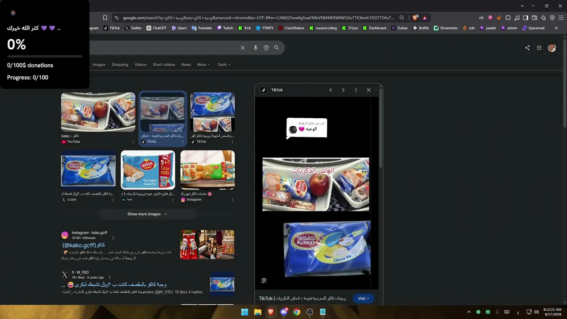Clear the Google search box with X
567x319 pixels.
242,48
